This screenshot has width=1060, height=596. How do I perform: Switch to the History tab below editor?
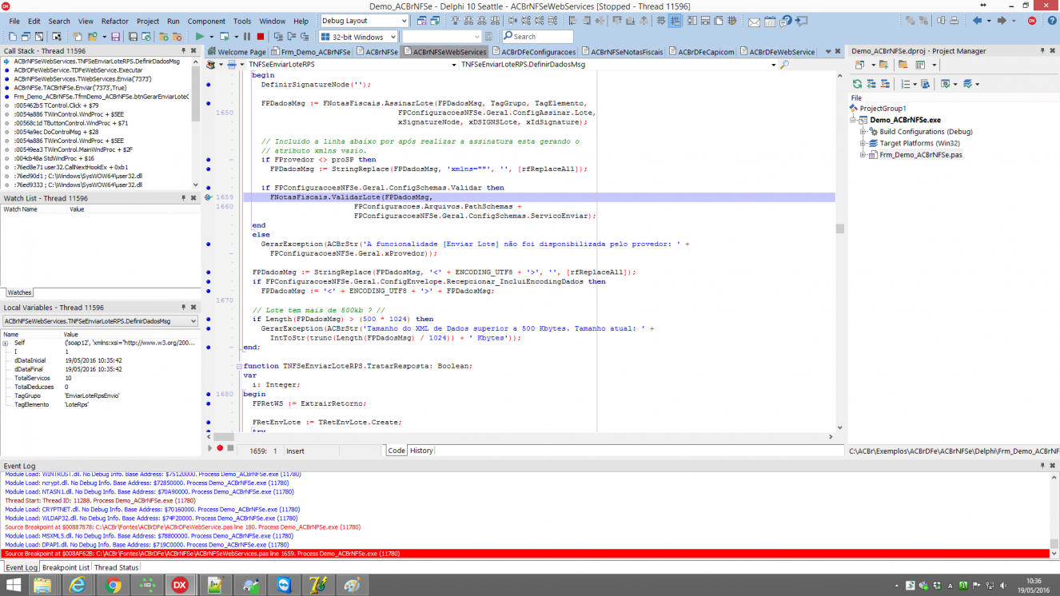click(x=421, y=451)
